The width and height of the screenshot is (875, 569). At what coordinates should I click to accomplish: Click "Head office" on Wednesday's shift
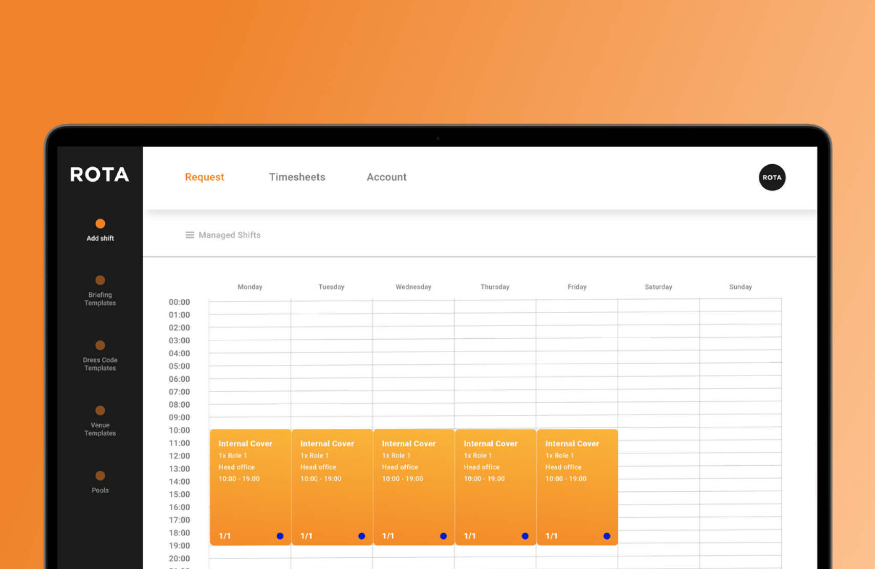(x=400, y=467)
